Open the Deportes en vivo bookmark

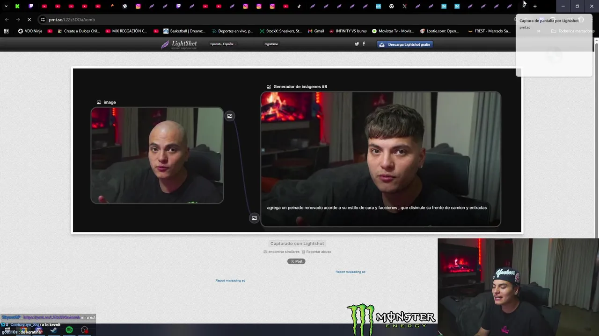click(x=232, y=31)
